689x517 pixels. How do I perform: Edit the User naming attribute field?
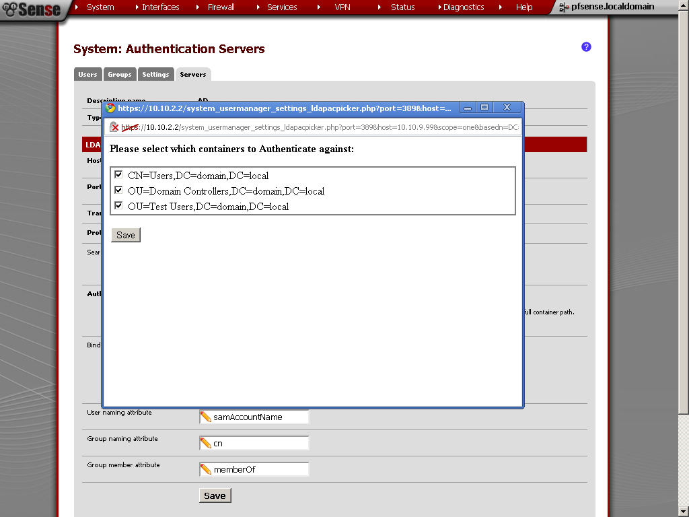click(x=254, y=417)
